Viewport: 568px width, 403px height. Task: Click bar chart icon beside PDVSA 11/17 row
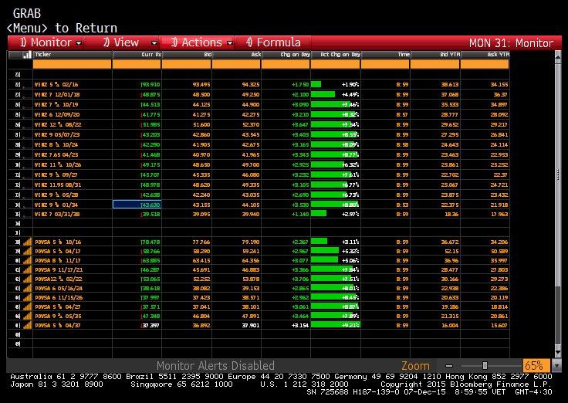click(x=27, y=260)
